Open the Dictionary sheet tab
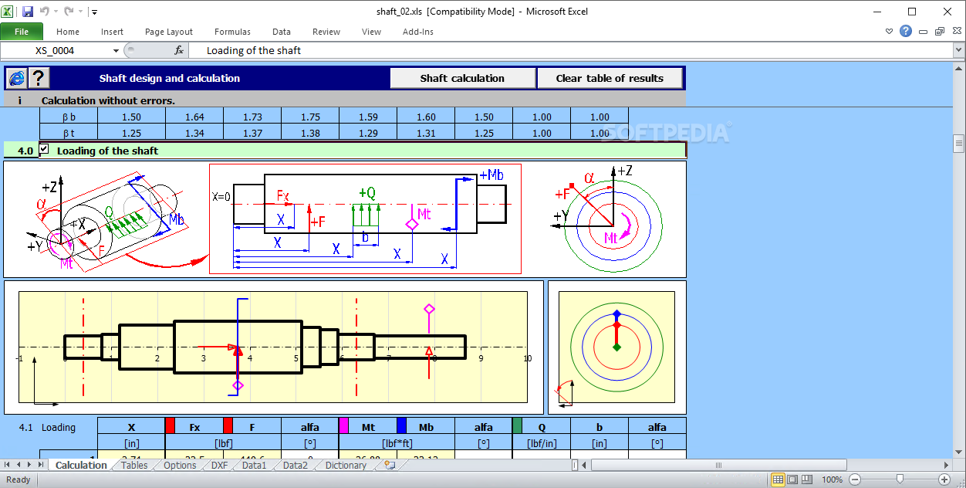Screen dimensions: 966x488 click(x=346, y=465)
